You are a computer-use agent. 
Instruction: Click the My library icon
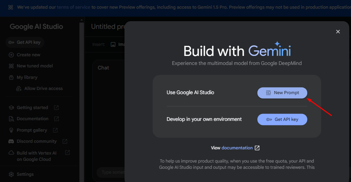click(x=11, y=77)
